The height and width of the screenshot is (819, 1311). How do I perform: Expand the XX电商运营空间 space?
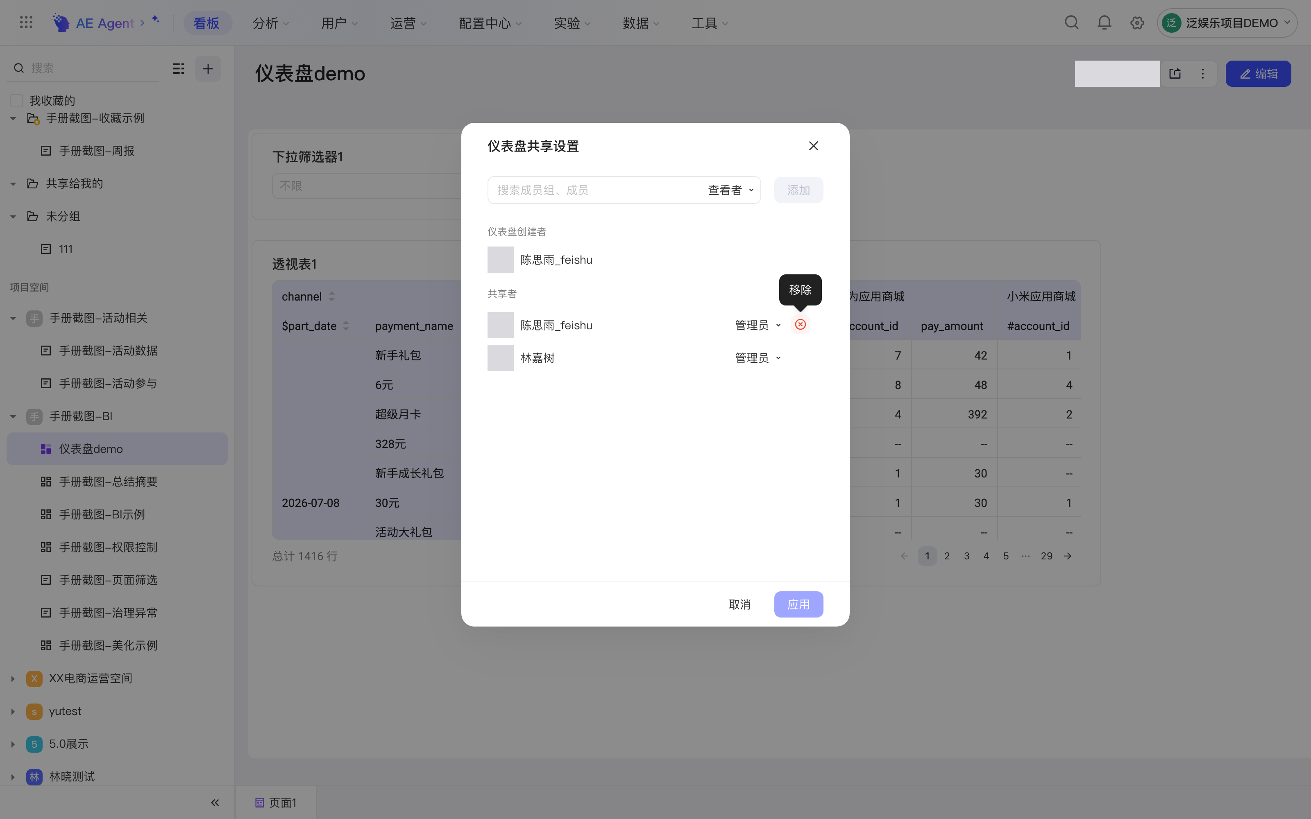pyautogui.click(x=13, y=678)
